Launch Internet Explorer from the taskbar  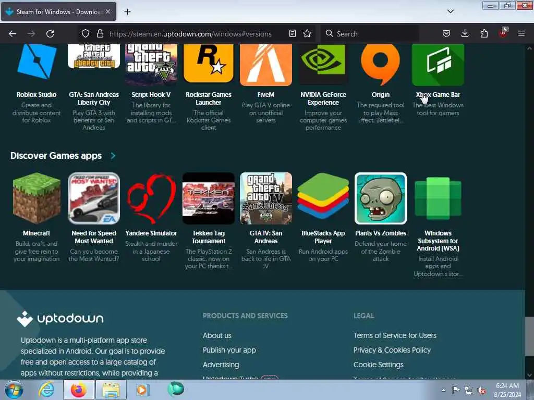pyautogui.click(x=46, y=390)
